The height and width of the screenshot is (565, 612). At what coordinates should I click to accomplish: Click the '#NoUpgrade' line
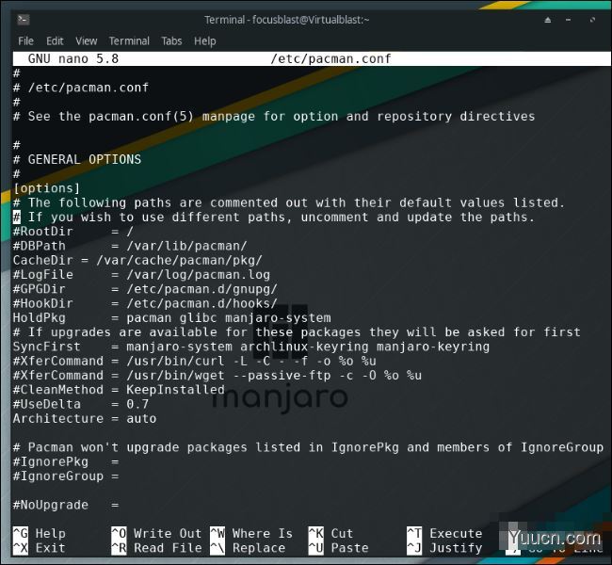pos(66,506)
